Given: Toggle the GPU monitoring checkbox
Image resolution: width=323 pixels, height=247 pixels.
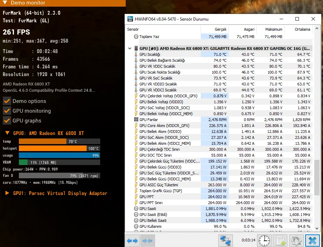Looking at the screenshot, I should coord(7,111).
